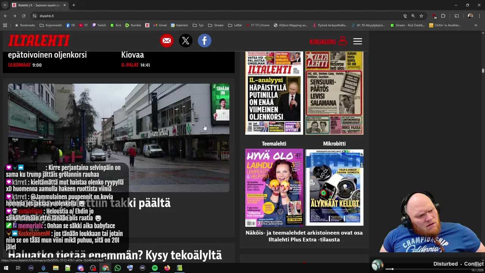This screenshot has height=273, width=485.
Task: Close the Iltalehti browser tab
Action: [64, 5]
